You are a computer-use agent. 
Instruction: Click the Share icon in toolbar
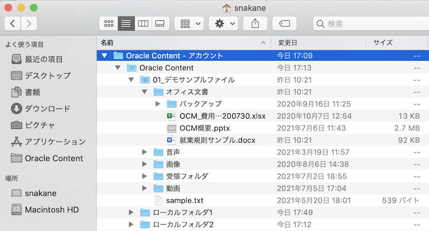255,24
